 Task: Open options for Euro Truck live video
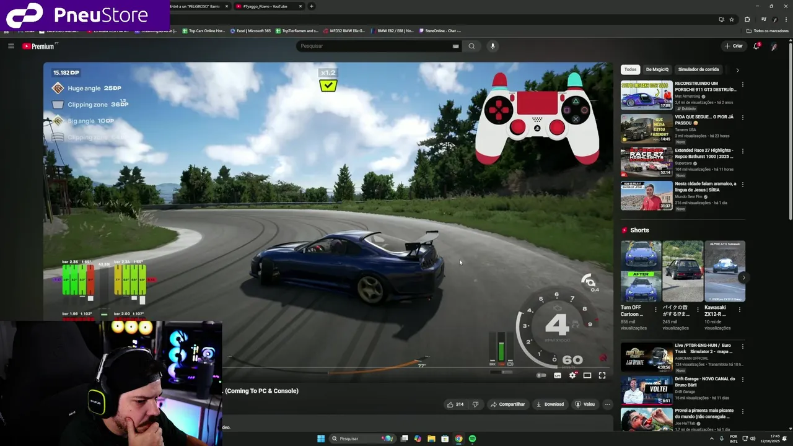coord(742,346)
